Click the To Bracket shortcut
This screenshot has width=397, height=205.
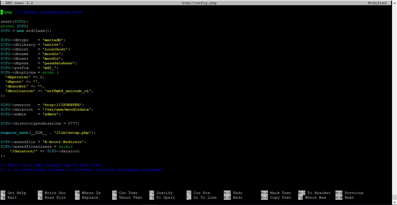click(x=319, y=193)
